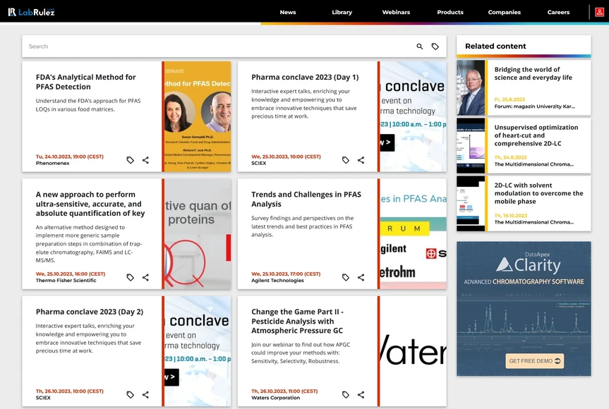Share the Change the Game Part II card
The image size is (609, 409).
(361, 395)
